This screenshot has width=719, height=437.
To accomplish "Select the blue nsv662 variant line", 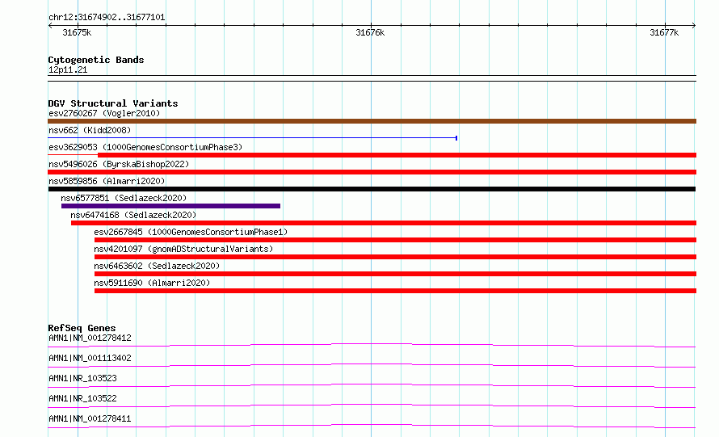I will click(253, 137).
